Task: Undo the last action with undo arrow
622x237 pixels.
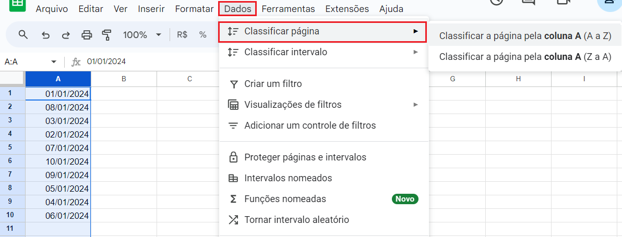Action: (x=45, y=35)
